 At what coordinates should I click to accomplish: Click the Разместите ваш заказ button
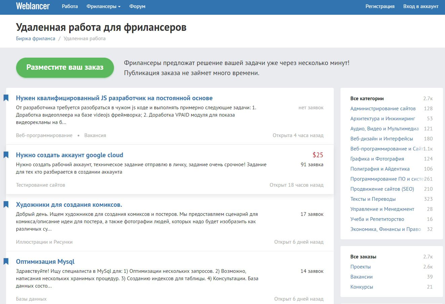[x=65, y=67]
